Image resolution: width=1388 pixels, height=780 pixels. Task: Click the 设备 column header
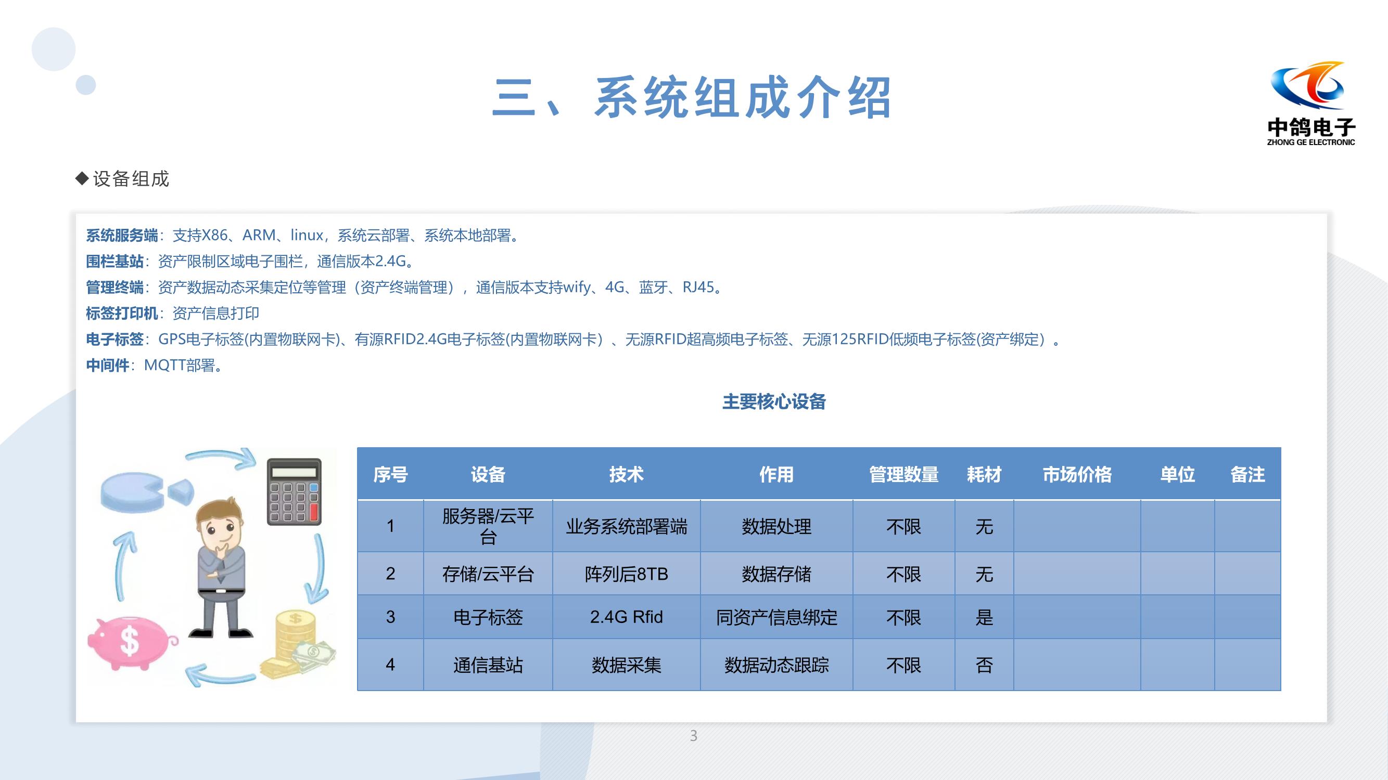click(x=488, y=474)
